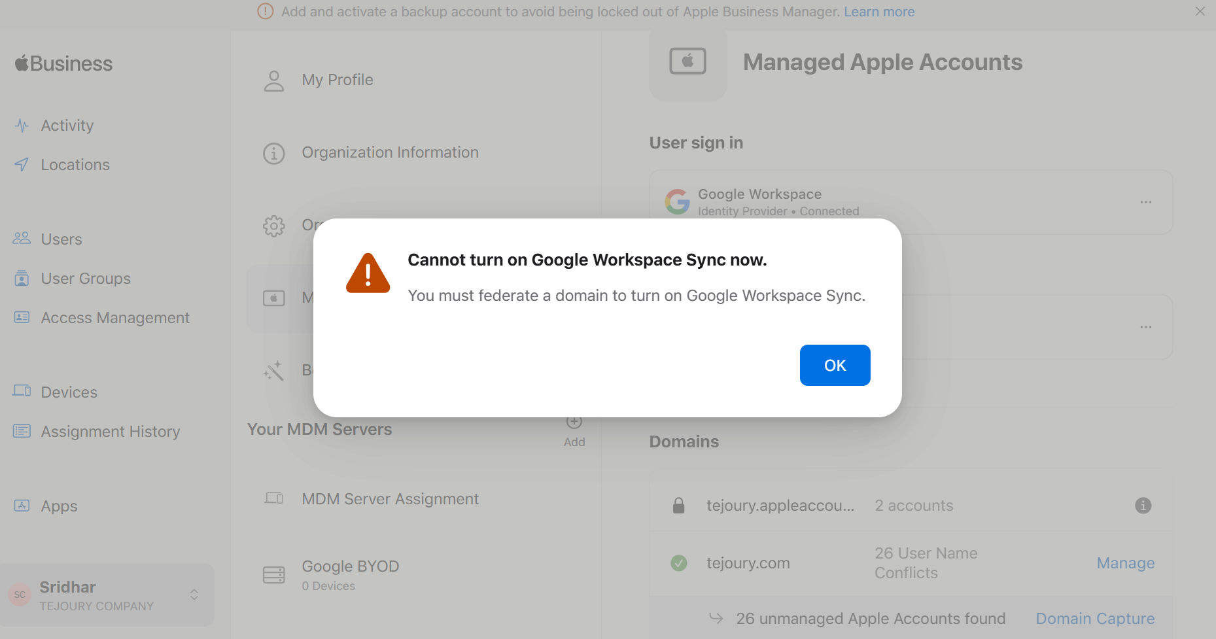Open the Google Workspace more options menu
Image resolution: width=1216 pixels, height=639 pixels.
[1146, 202]
